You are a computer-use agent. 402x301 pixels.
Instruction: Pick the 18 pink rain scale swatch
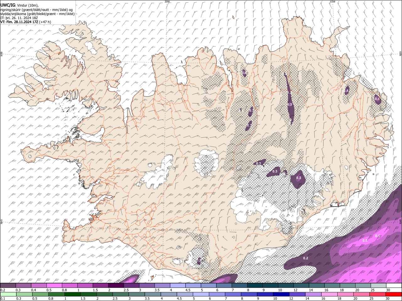346,294
